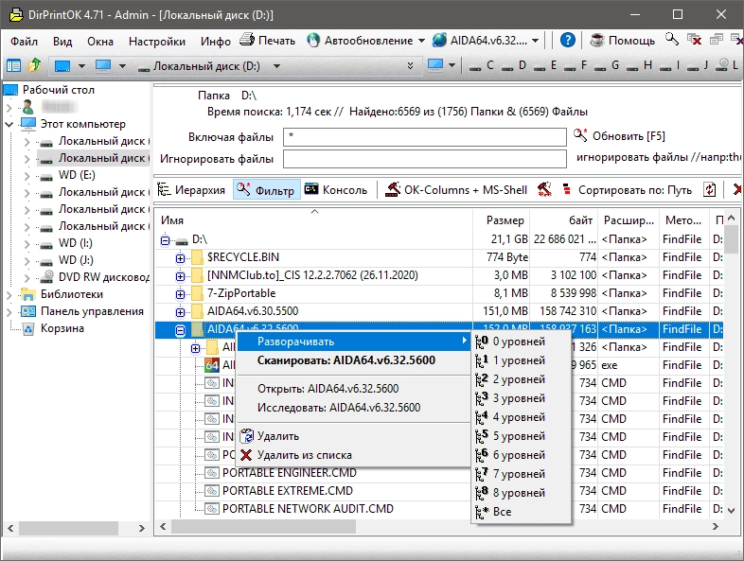Select 3 уровней expand option
744x561 pixels.
pos(521,398)
